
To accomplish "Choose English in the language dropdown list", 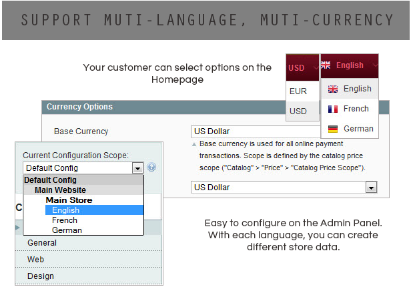I will click(x=350, y=89).
